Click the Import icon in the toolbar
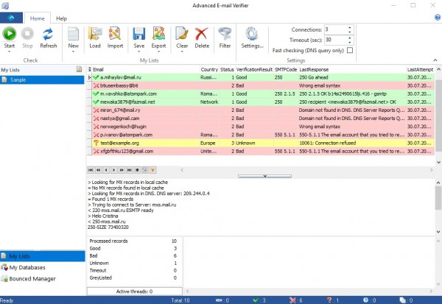 pyautogui.click(x=115, y=34)
